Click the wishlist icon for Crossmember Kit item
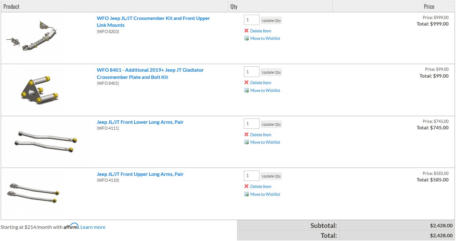The height and width of the screenshot is (241, 456). [246, 38]
